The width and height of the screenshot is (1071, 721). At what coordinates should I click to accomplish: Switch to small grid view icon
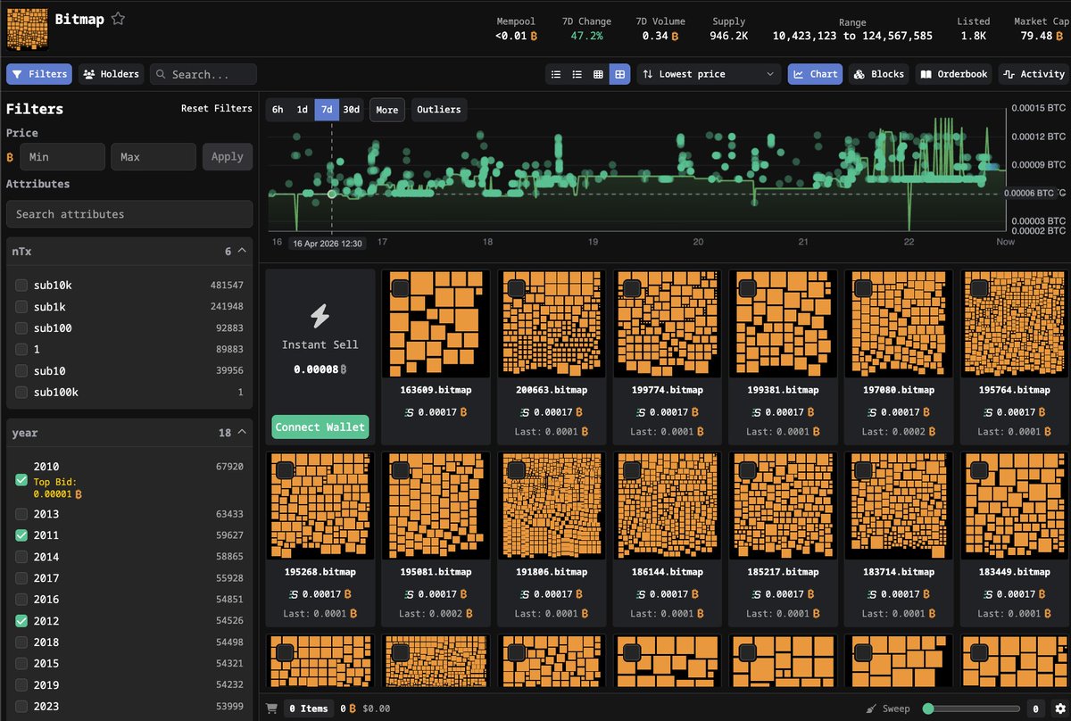click(x=599, y=74)
